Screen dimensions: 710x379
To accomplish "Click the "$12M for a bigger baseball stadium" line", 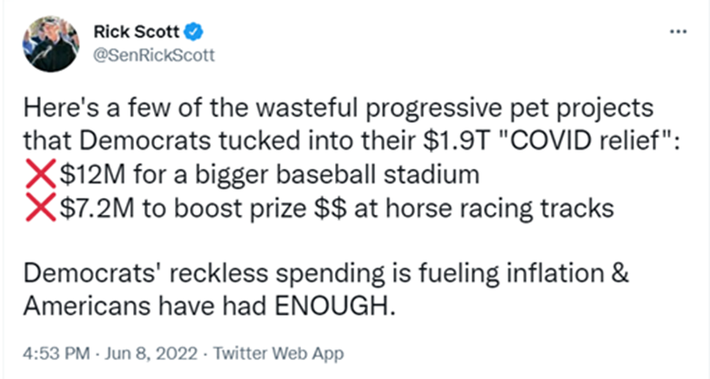I will click(x=270, y=175).
